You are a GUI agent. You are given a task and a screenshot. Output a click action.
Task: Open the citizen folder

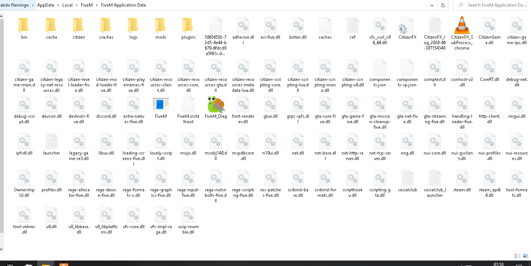[x=79, y=28]
